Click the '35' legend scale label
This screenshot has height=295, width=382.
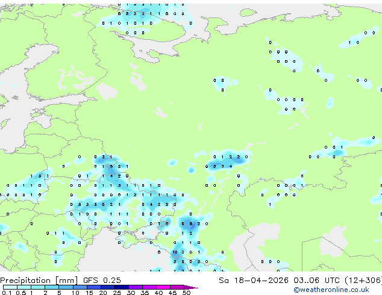pyautogui.click(x=145, y=293)
